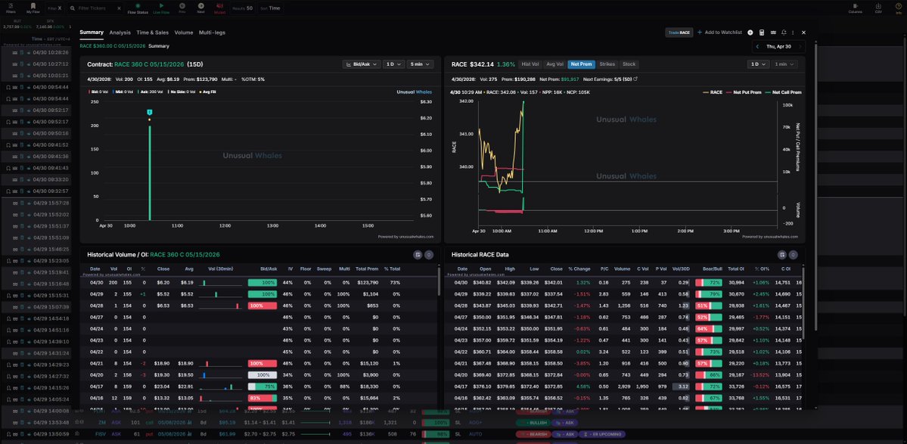Viewport: 907px width, 444px height.
Task: Open the Results 50 dropdown
Action: pyautogui.click(x=242, y=8)
